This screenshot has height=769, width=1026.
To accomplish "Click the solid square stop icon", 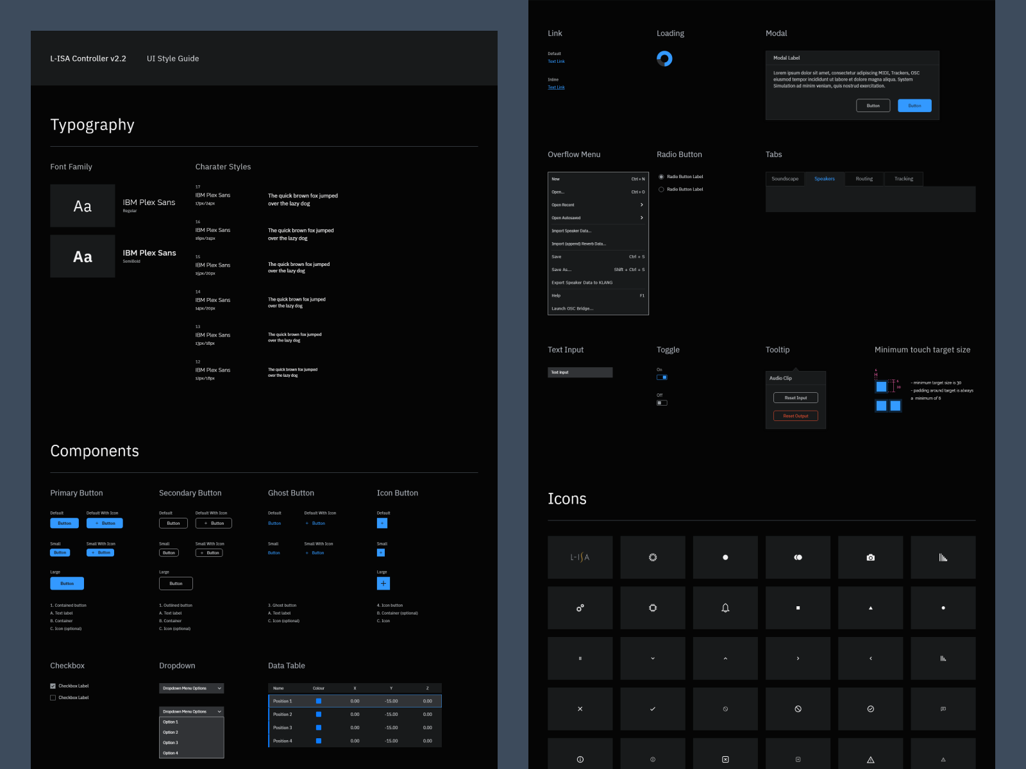I will [x=798, y=608].
